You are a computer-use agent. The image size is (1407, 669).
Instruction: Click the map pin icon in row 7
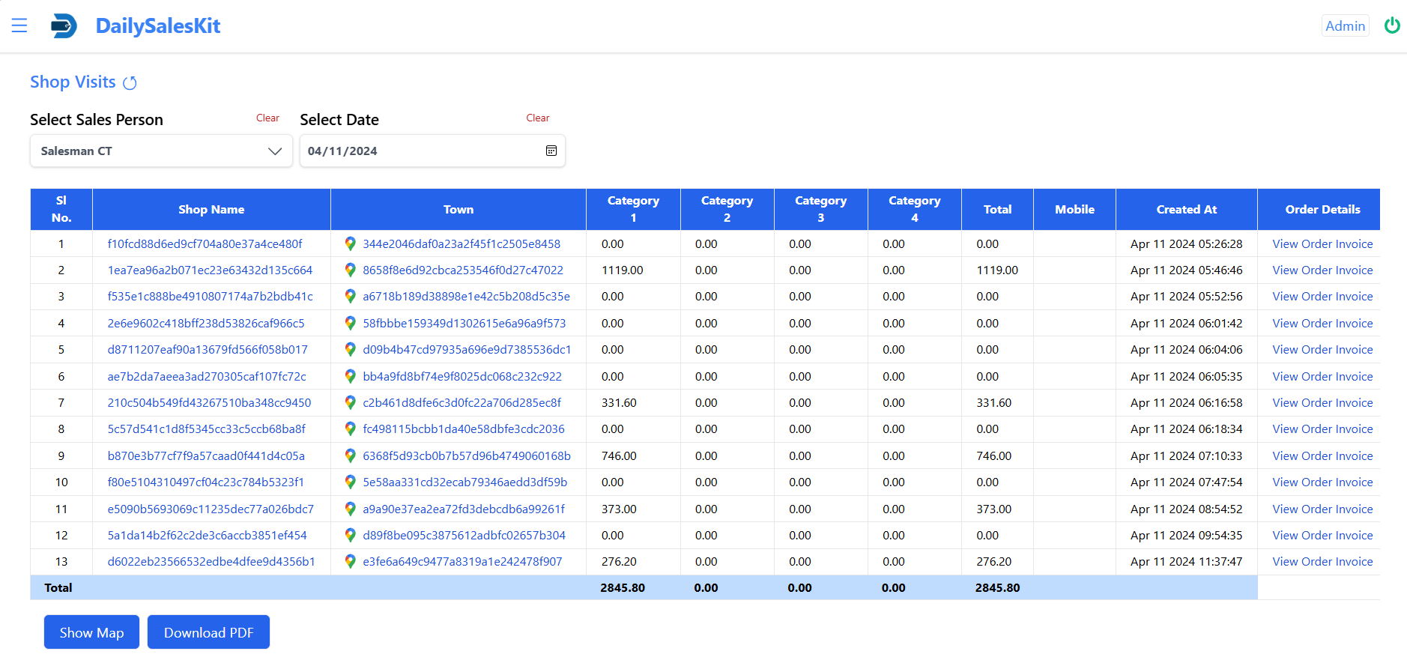tap(350, 402)
